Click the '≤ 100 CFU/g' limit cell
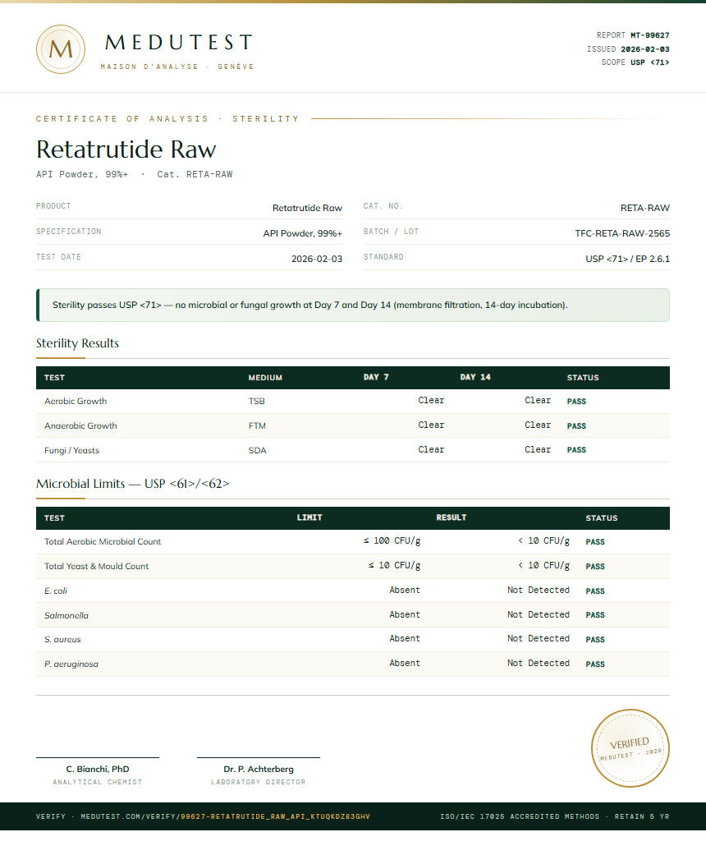 (x=392, y=541)
